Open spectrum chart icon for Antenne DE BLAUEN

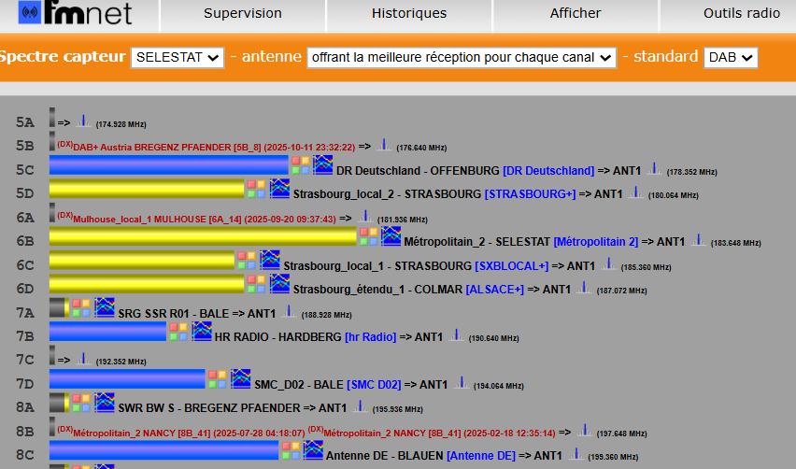click(x=313, y=450)
